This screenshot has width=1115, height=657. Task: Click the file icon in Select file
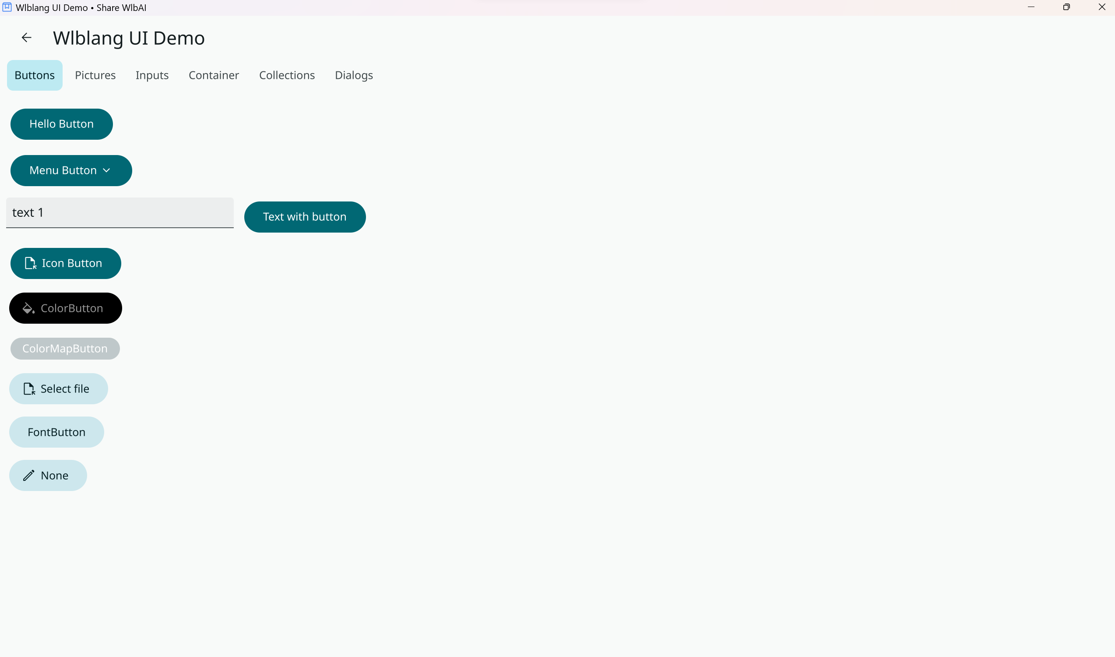tap(29, 389)
